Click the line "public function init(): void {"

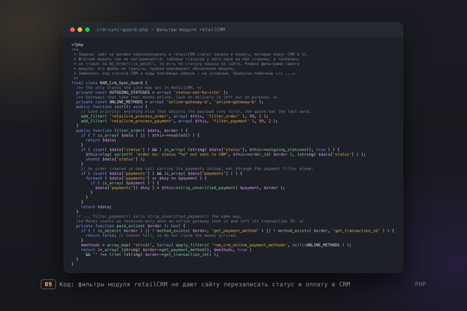pyautogui.click(x=112, y=107)
